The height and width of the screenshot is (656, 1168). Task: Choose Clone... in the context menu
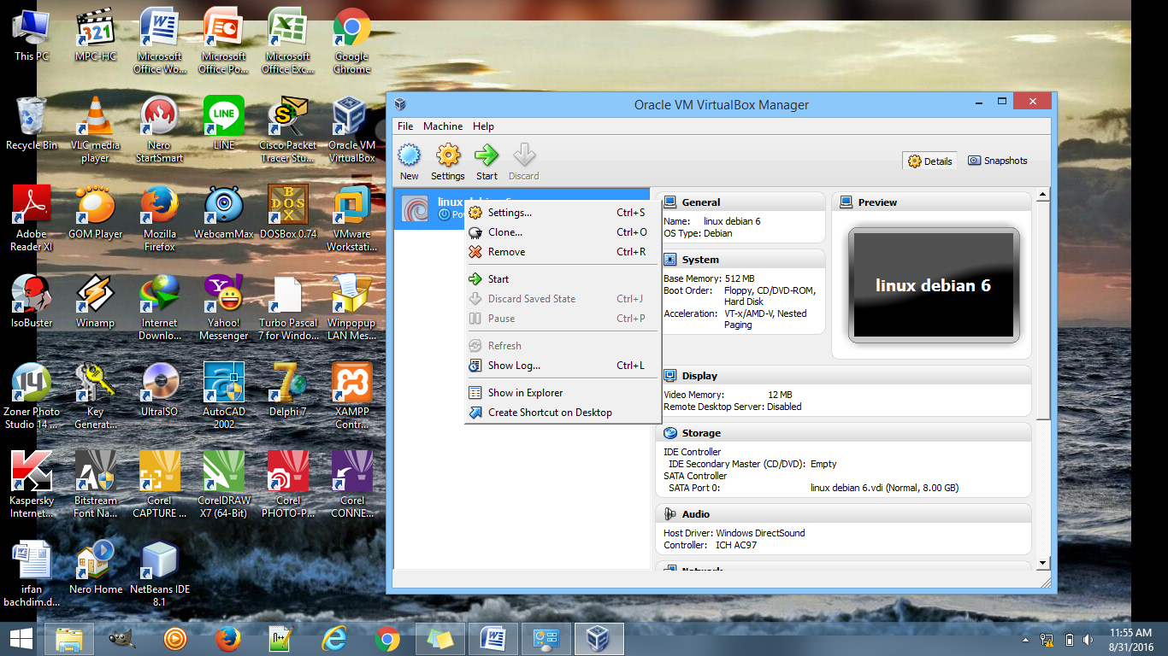tap(563, 232)
